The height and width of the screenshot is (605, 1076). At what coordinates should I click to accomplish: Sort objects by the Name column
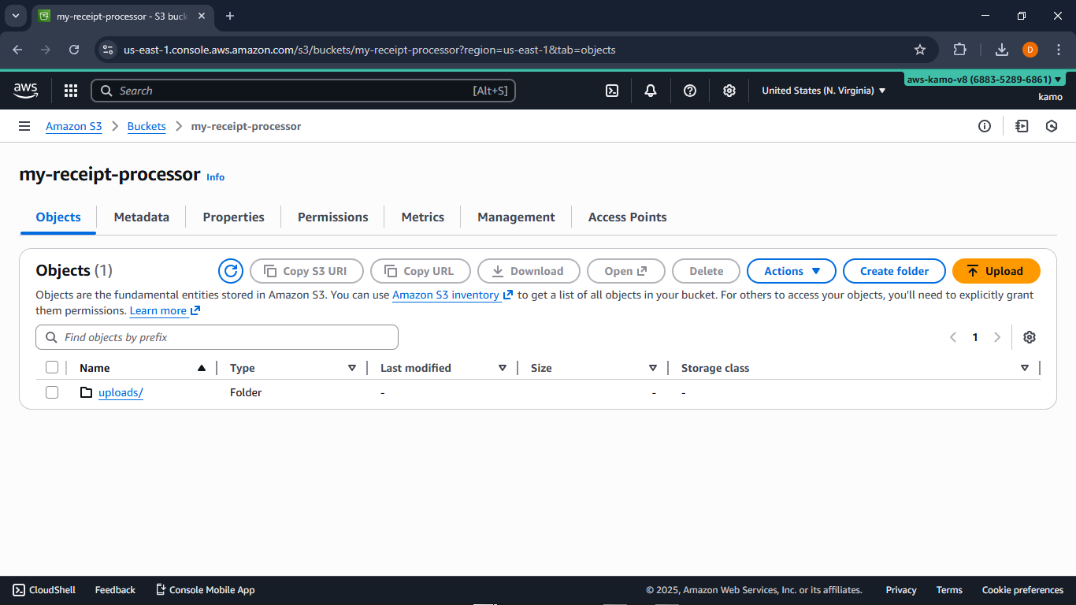[95, 367]
